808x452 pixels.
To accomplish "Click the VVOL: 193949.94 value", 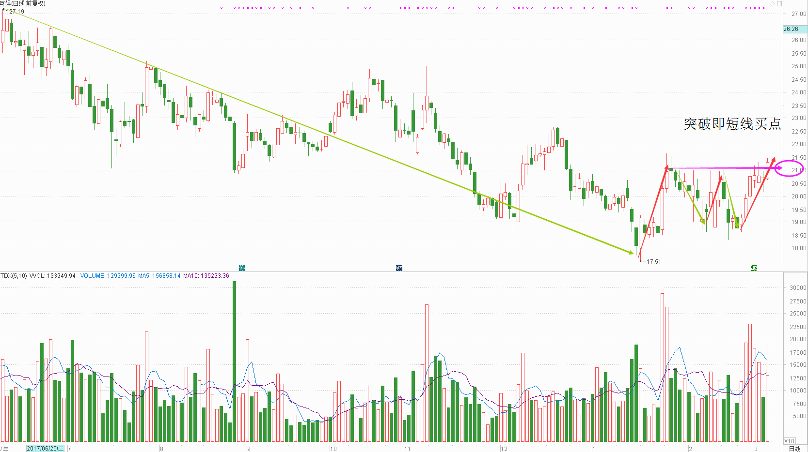I will (x=52, y=276).
